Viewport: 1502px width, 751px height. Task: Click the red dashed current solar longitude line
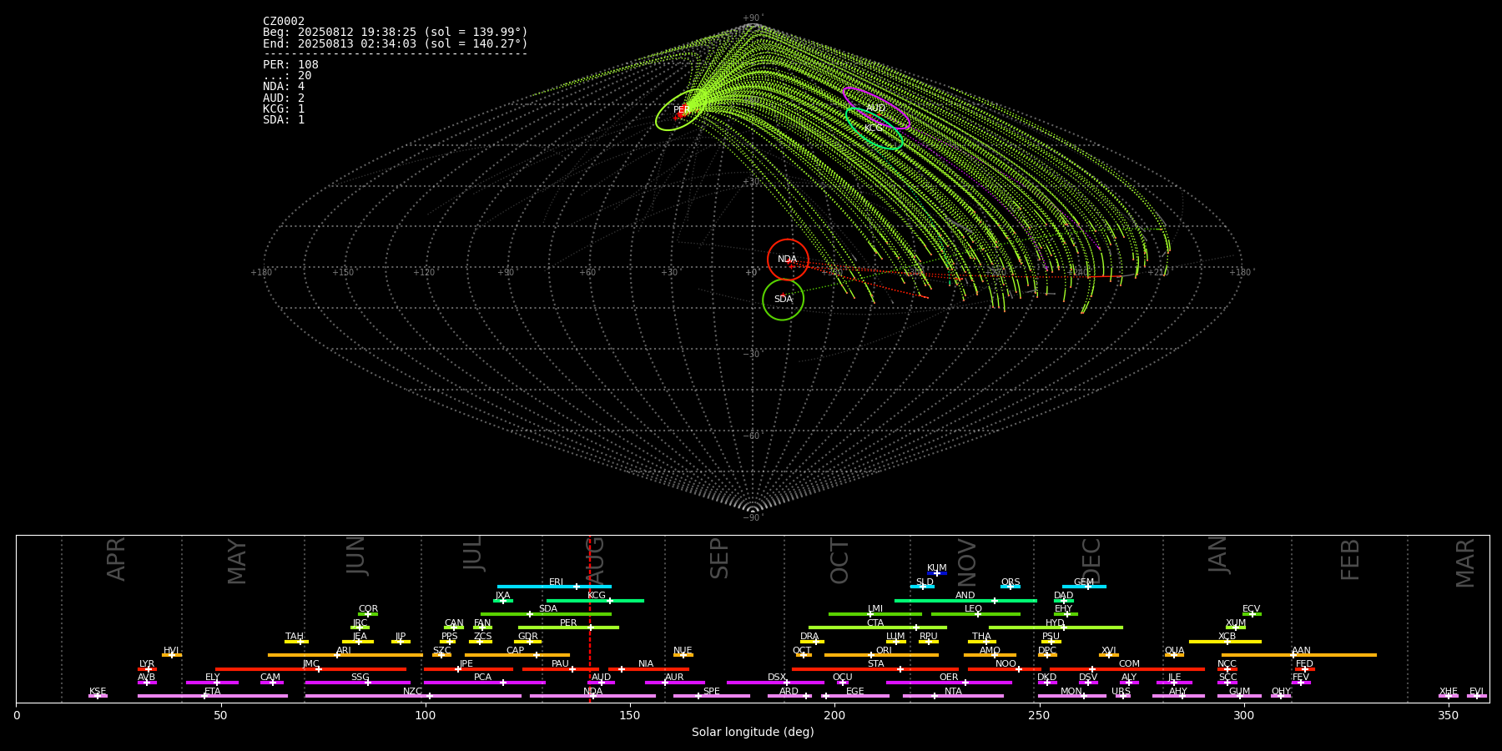[590, 618]
